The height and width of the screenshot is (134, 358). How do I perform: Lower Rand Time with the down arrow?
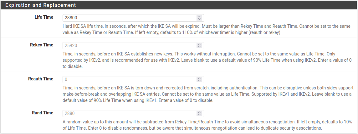pyautogui.click(x=199, y=115)
